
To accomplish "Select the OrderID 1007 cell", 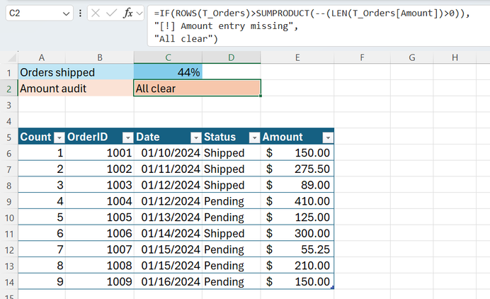I will (x=100, y=249).
